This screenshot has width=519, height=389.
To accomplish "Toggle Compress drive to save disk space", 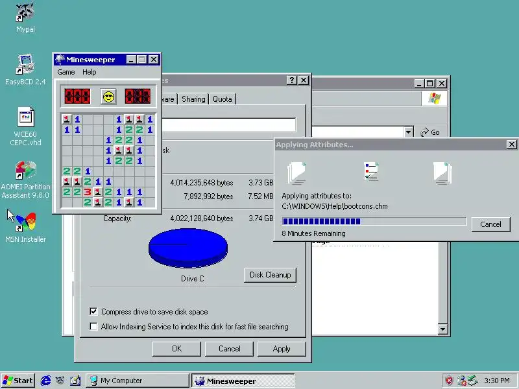I will point(93,312).
